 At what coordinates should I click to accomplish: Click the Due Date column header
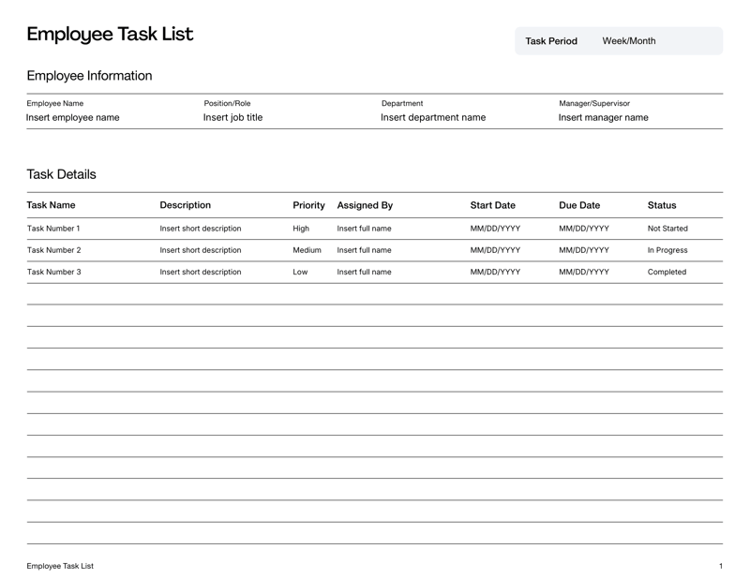(x=578, y=204)
